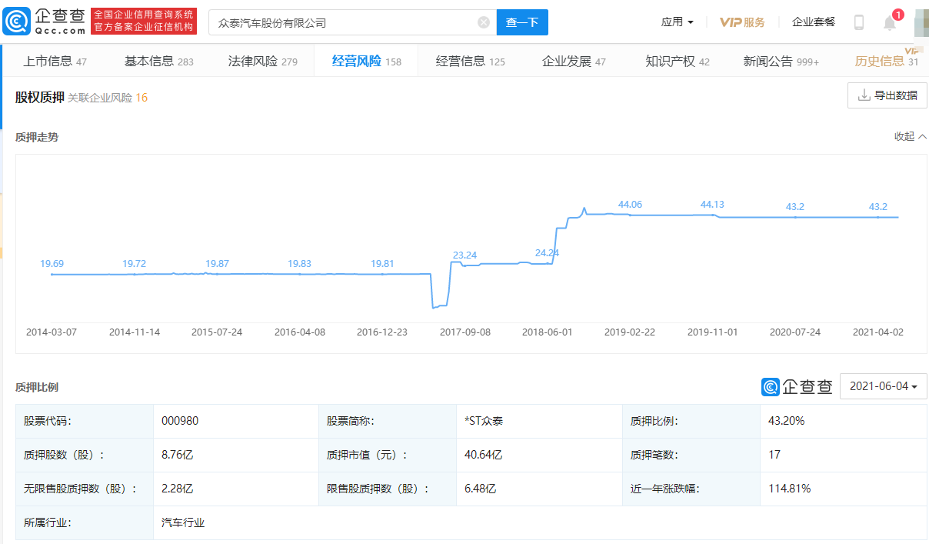Select the 经营风险 tab
Screen dimensions: 929x544
tap(366, 62)
